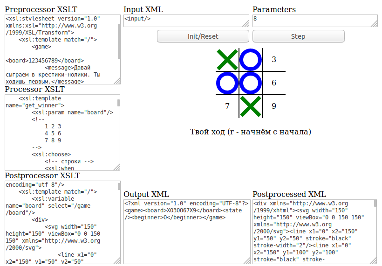
Task: Click the board cell labeled 9
Action: point(274,106)
